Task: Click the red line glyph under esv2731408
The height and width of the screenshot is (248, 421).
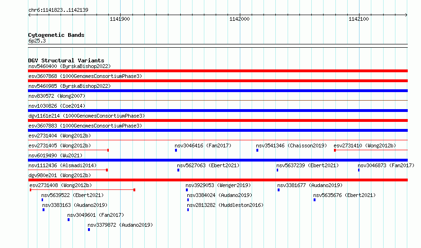Action: [x=82, y=190]
